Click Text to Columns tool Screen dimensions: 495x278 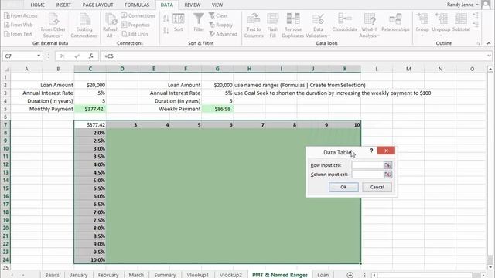(x=254, y=25)
